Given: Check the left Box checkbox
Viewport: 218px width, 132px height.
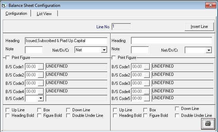Looking at the screenshot, I should pos(39,110).
